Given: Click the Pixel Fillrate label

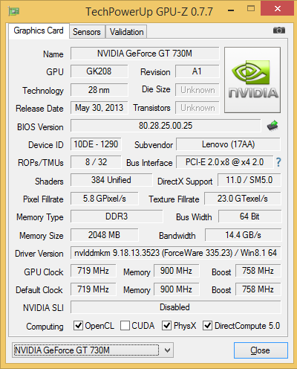Looking at the screenshot, I should pos(43,199).
